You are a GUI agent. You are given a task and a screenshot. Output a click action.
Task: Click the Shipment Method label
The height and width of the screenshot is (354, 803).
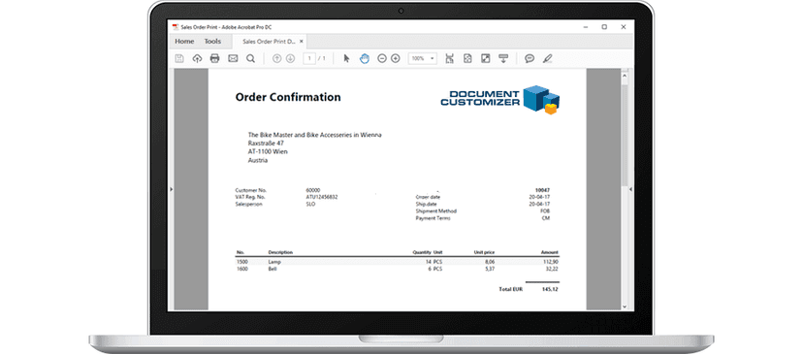coord(435,211)
